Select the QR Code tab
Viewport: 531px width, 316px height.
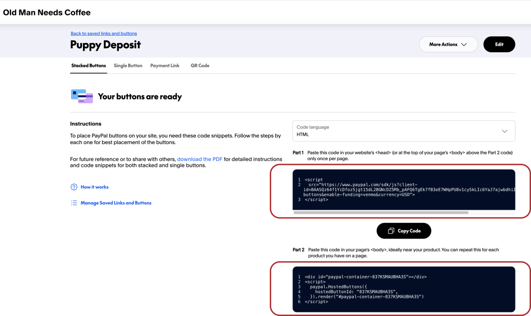tap(200, 66)
